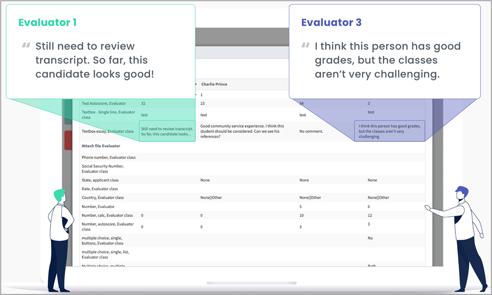Click the opening quote mark in Evaluator 3 callout
This screenshot has width=492, height=295.
306,46
